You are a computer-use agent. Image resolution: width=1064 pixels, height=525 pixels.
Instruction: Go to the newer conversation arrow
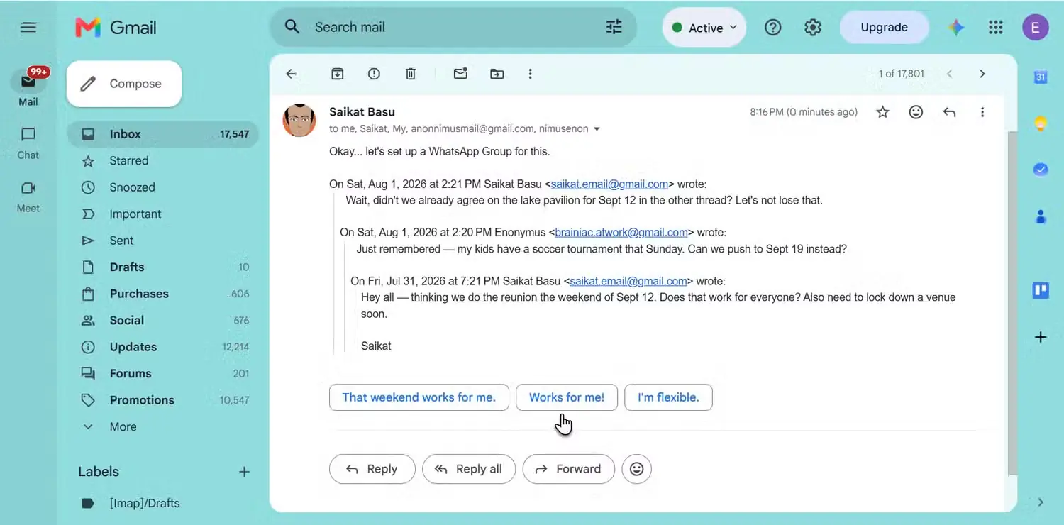pos(949,74)
